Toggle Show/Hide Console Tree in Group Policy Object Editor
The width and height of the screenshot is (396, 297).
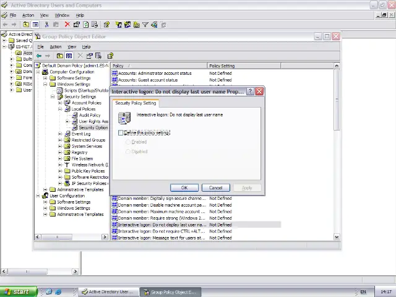[x=69, y=56]
